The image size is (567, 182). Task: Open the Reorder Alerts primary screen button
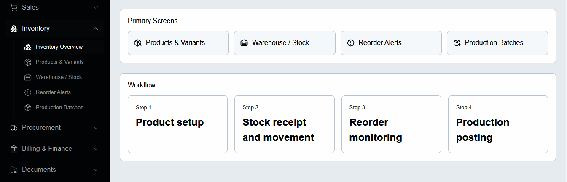tap(391, 43)
